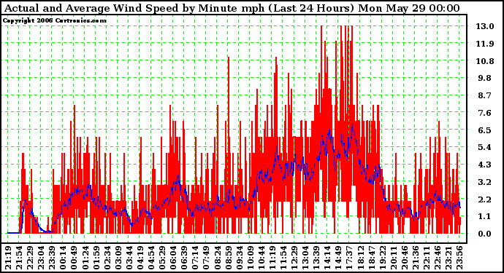Click the 06:39 time label
This screenshot has height=273, width=504.
click(184, 258)
